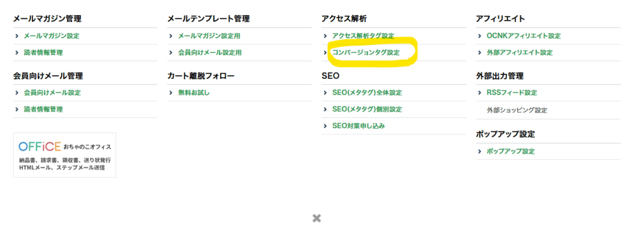Open SEO(メタタグ)全体設定
Image resolution: width=626 pixels, height=229 pixels.
point(367,93)
